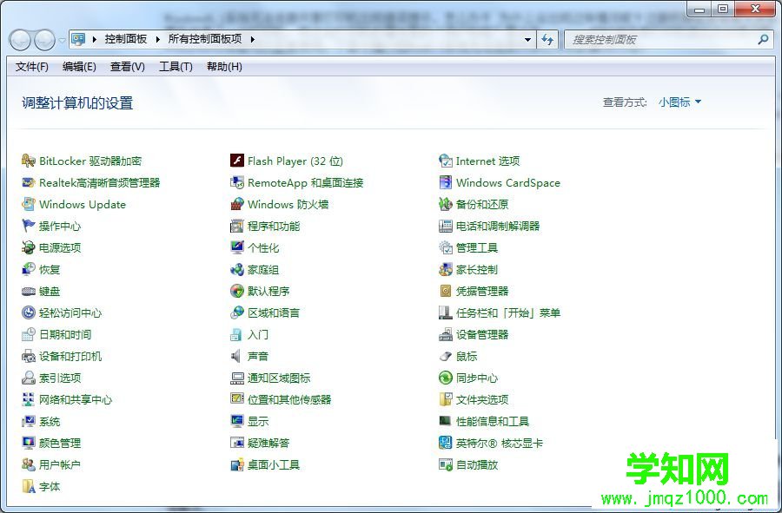Click the 程序和功能 icon
Screen dimensions: 782x513
(237, 226)
